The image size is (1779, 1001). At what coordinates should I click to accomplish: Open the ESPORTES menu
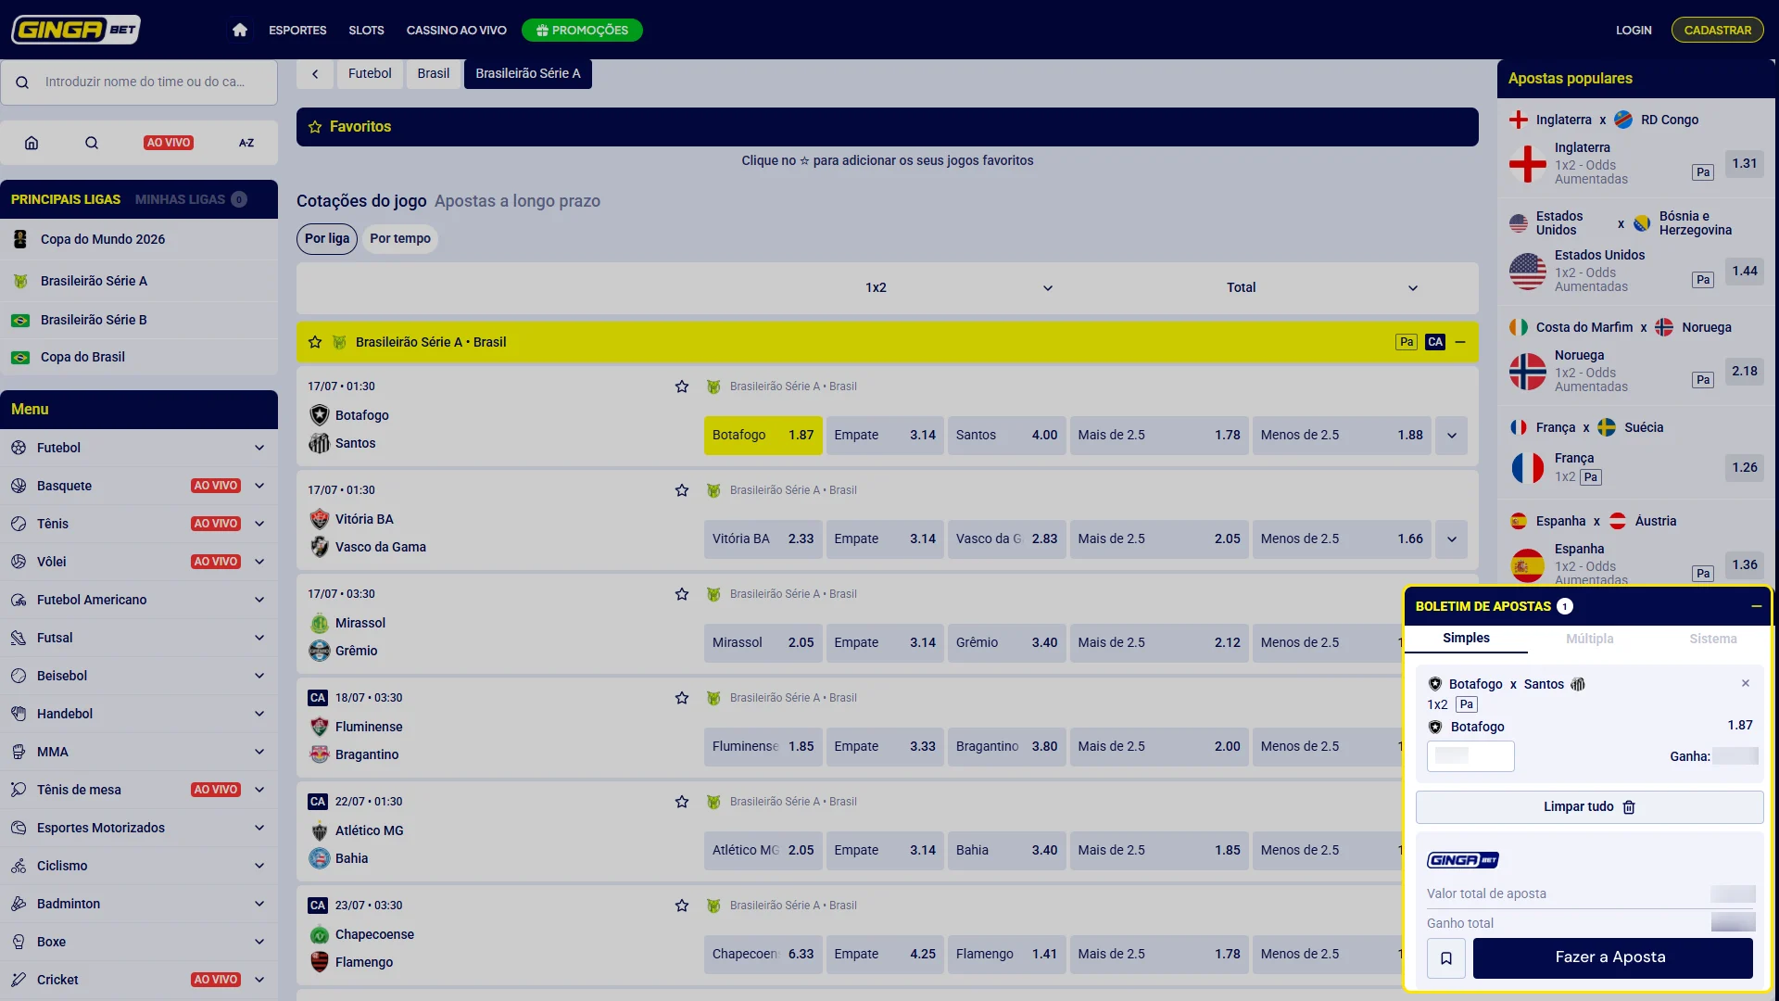[297, 30]
